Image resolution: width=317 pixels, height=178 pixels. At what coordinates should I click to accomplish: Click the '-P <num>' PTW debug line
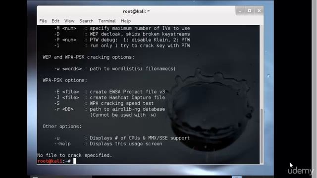[x=122, y=40]
